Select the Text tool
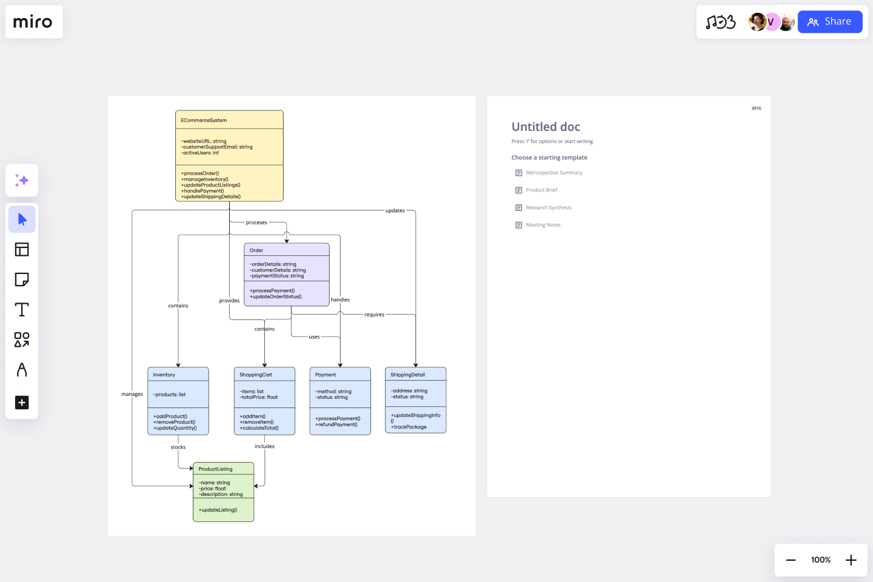This screenshot has width=873, height=582. pyautogui.click(x=22, y=309)
